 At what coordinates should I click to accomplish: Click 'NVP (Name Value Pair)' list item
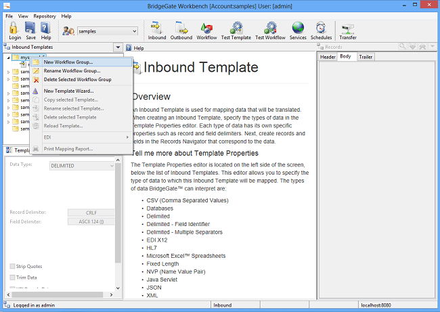point(176,271)
